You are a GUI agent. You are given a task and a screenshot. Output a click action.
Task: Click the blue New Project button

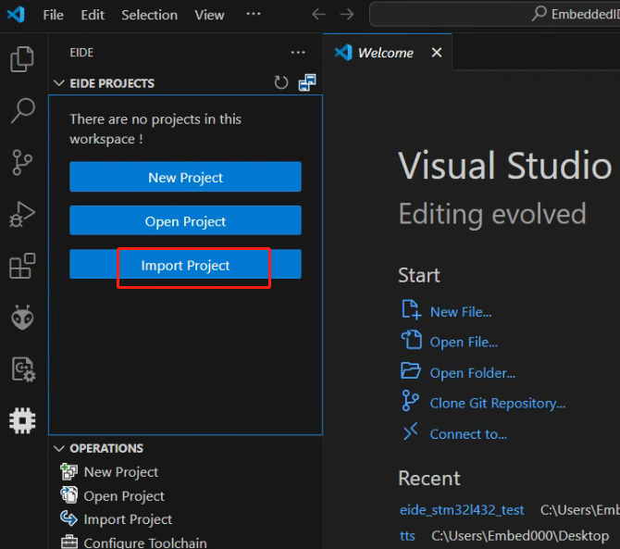click(185, 177)
